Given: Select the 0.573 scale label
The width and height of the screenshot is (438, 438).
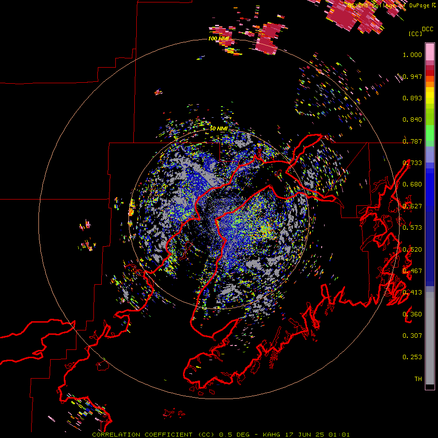Looking at the screenshot, I should tap(412, 228).
